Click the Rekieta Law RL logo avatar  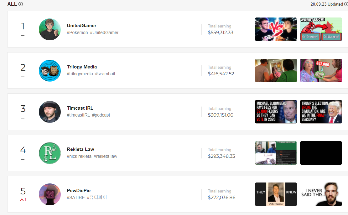point(50,153)
